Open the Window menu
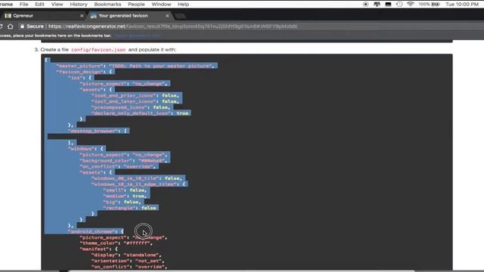Viewport: 484px width, 272px height. click(161, 5)
